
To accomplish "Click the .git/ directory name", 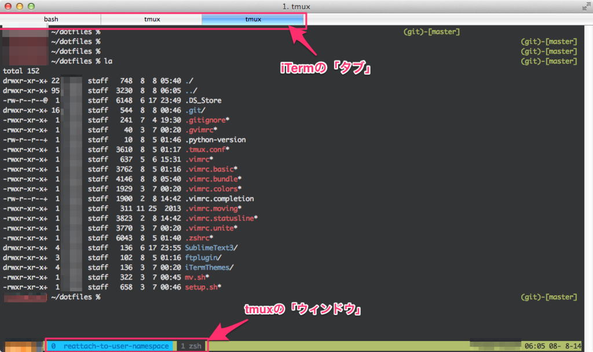I will click(x=195, y=111).
